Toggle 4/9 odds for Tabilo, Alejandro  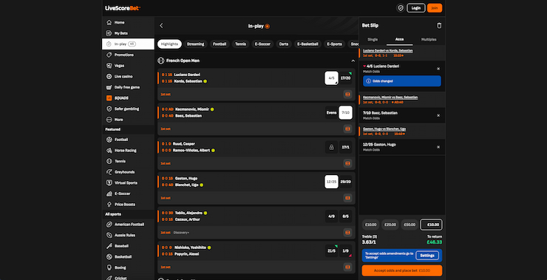tap(331, 216)
